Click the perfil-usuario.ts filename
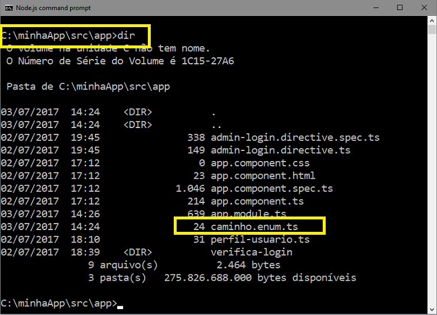The image size is (437, 315). coord(260,239)
